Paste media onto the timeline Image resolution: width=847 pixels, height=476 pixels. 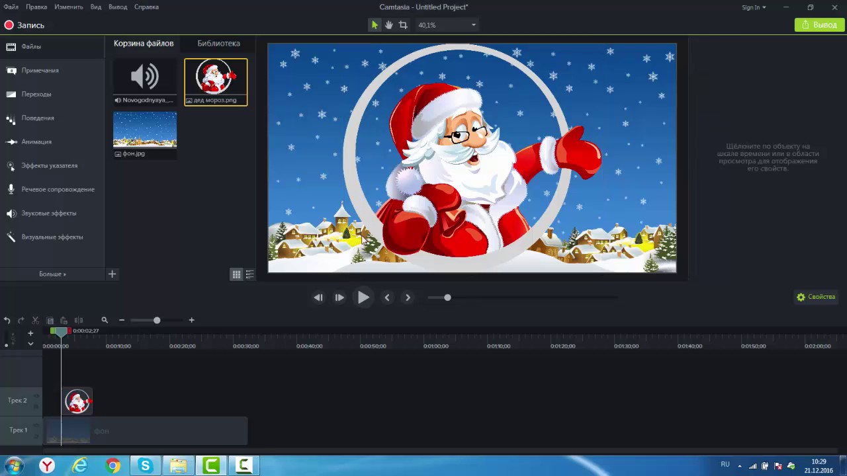(64, 320)
